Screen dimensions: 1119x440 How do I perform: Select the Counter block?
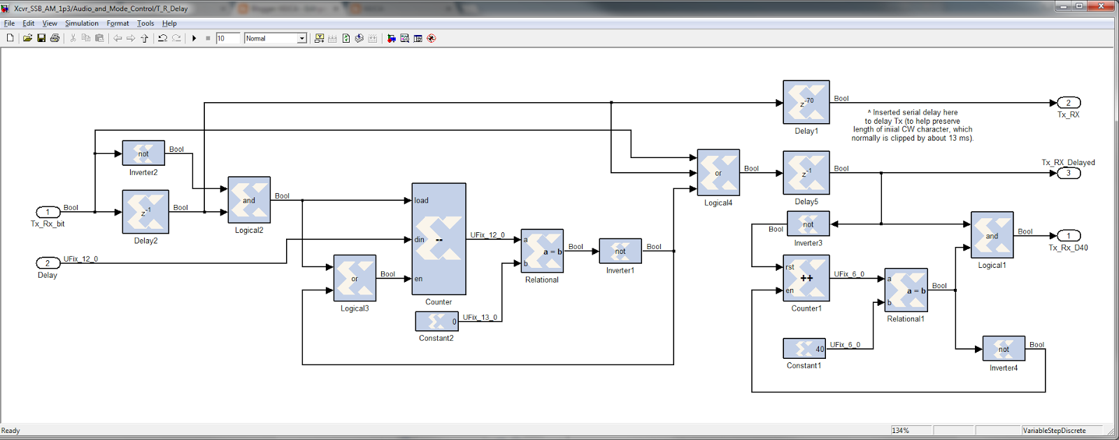439,239
